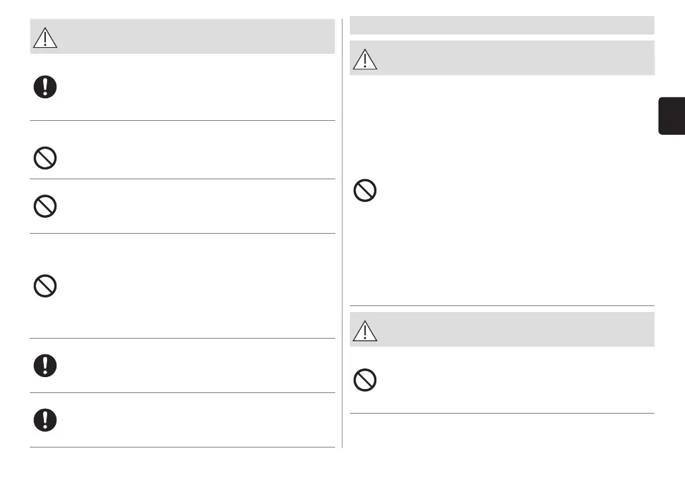Click the middle exclamation mark icon in left column
Viewport: 685px width, 482px height.
pyautogui.click(x=44, y=365)
